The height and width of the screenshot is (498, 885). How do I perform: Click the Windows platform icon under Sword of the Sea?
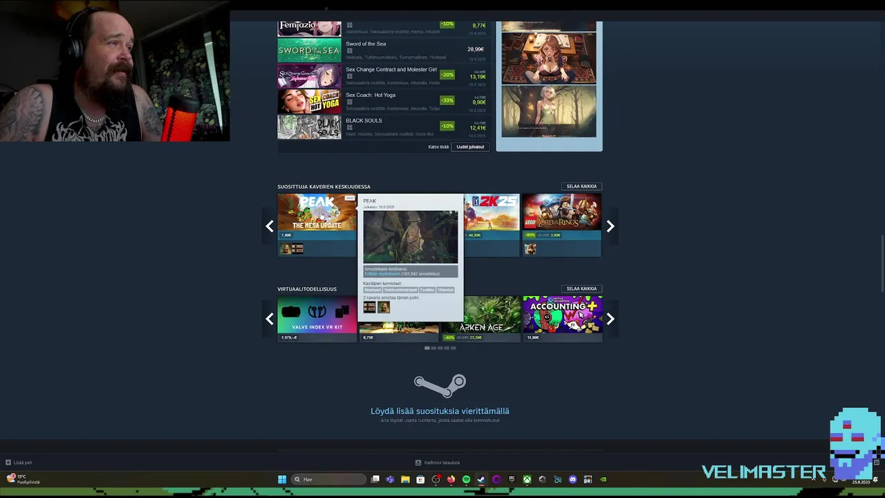coord(349,50)
